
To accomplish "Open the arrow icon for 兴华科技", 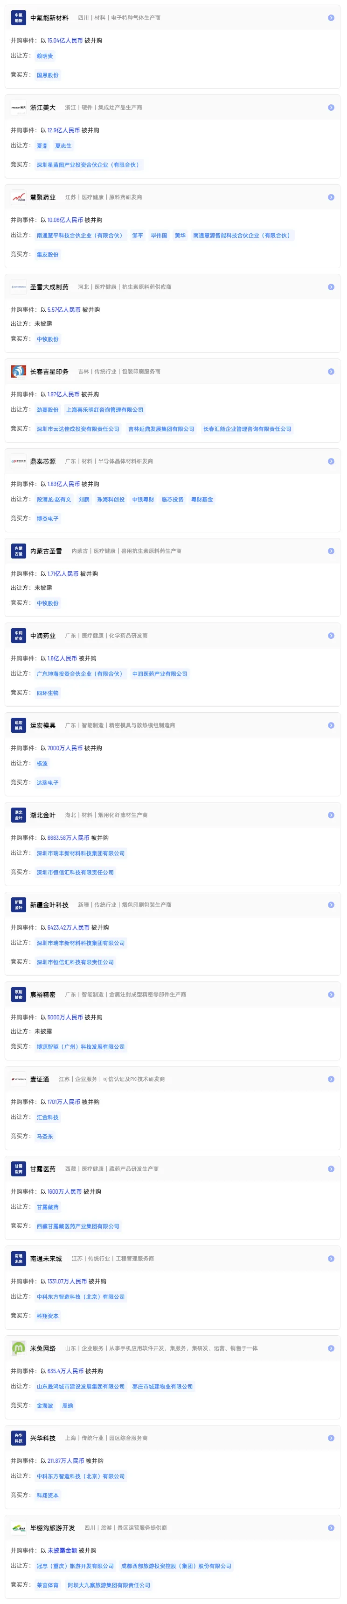I will pos(331,1438).
